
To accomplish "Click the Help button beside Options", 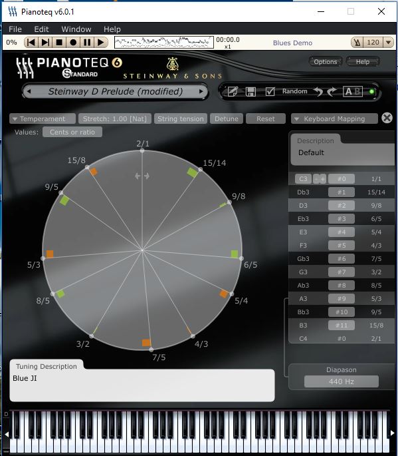I will point(363,62).
